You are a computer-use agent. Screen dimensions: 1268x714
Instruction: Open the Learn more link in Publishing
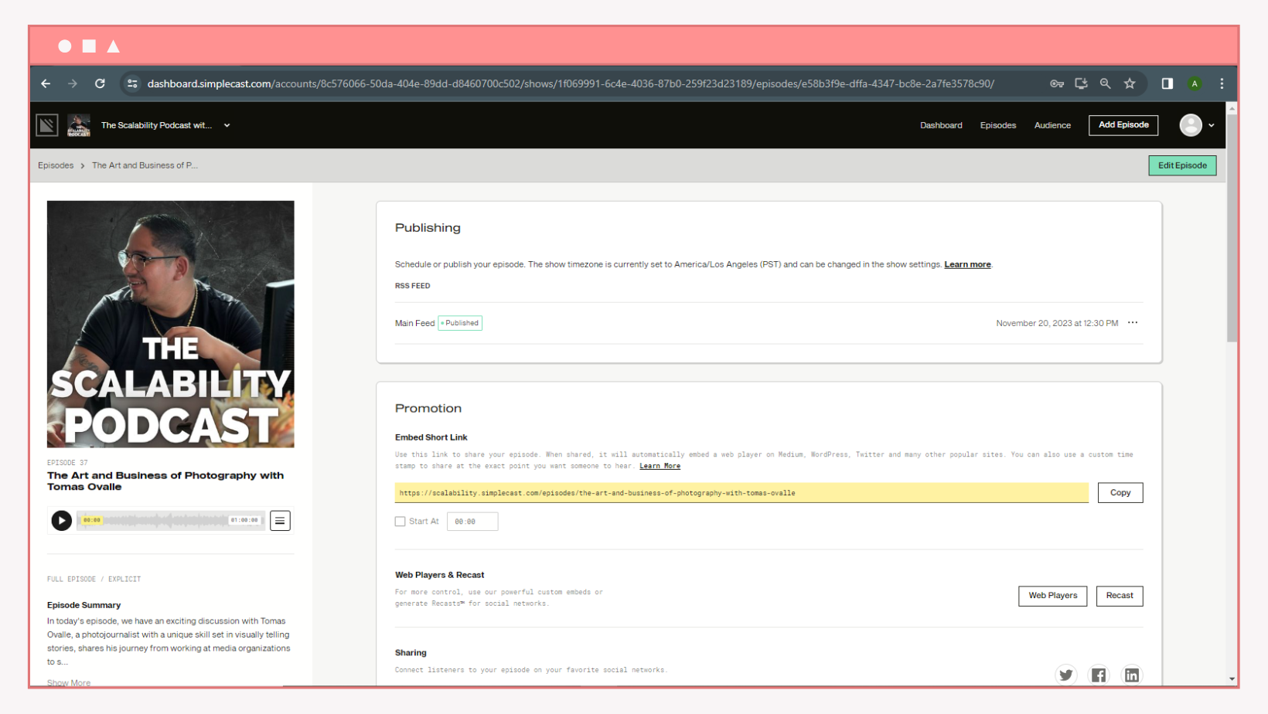[967, 264]
